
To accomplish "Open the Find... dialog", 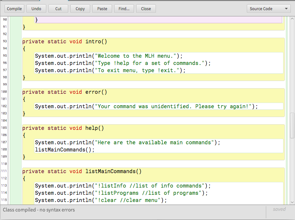I will [x=124, y=9].
